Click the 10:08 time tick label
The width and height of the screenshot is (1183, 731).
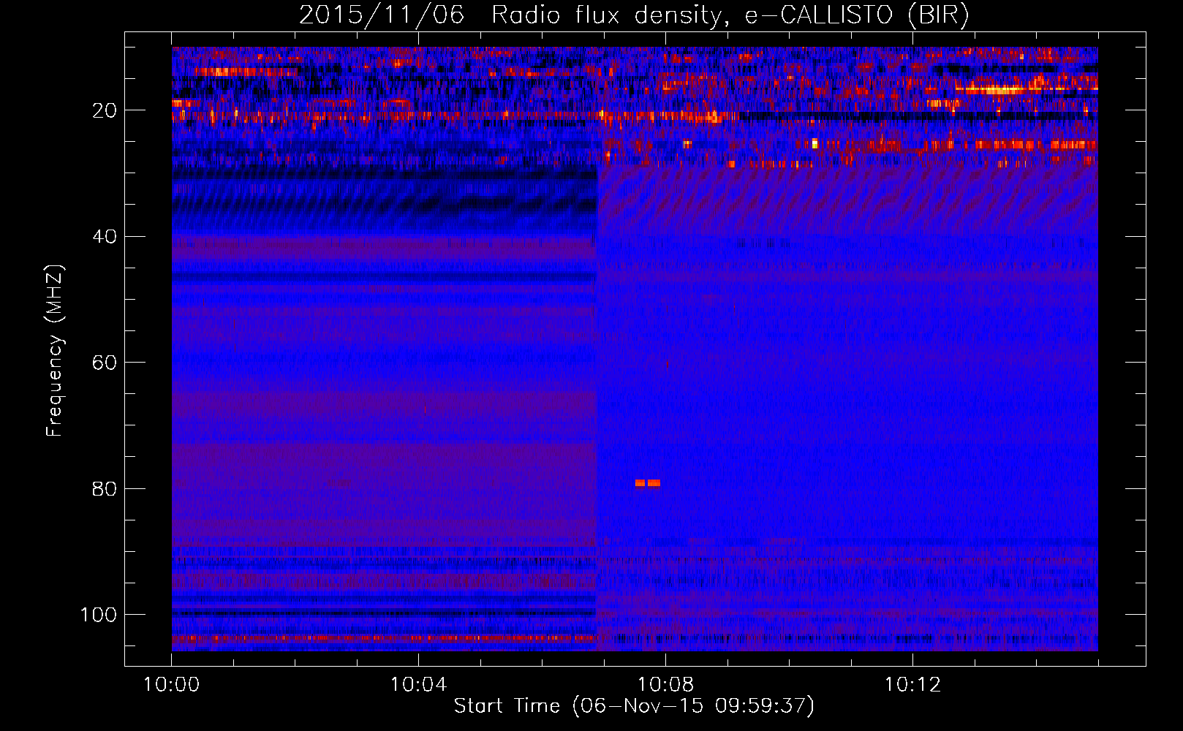(665, 685)
